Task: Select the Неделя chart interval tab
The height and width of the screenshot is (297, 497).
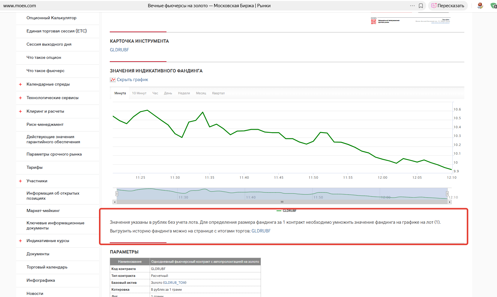Action: (184, 93)
